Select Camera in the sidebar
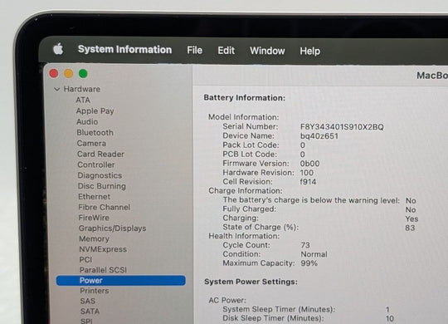Screen dimensions: 448x324 click(91, 144)
